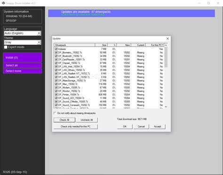Sort by the For this PC? column header

(155, 45)
